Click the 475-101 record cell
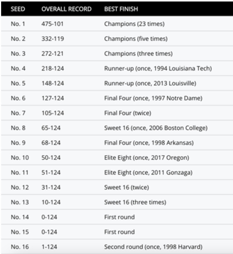This screenshot has height=254, width=233. click(53, 24)
